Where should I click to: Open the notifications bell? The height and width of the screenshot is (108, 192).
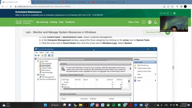(x=155, y=22)
